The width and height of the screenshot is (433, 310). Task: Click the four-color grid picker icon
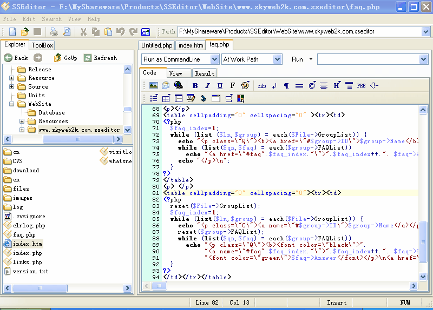(x=240, y=98)
